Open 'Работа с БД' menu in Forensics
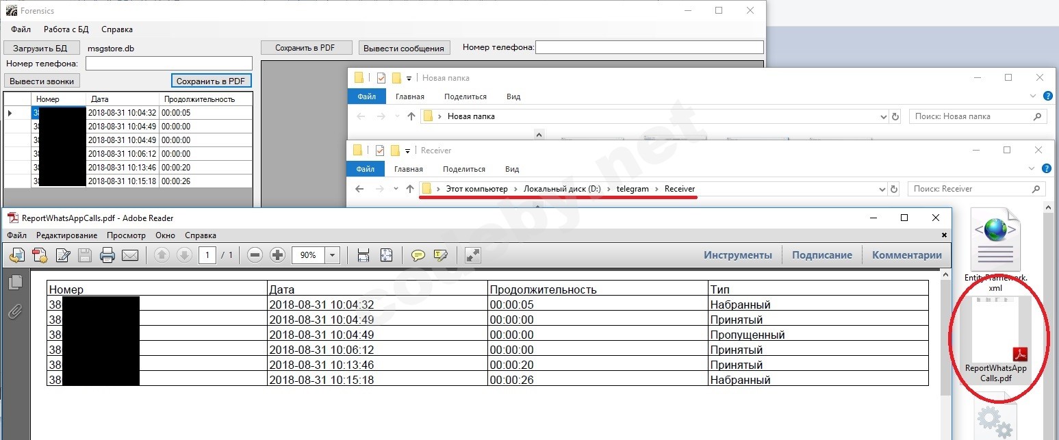This screenshot has height=440, width=1059. pos(66,29)
